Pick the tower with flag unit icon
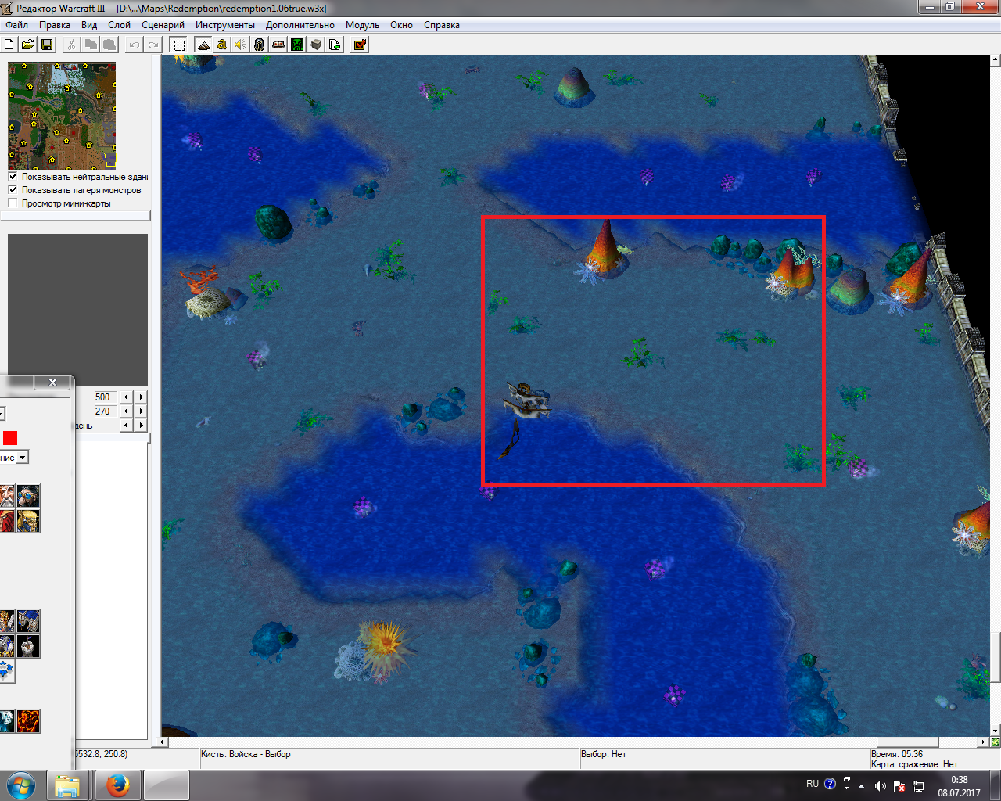 (28, 646)
